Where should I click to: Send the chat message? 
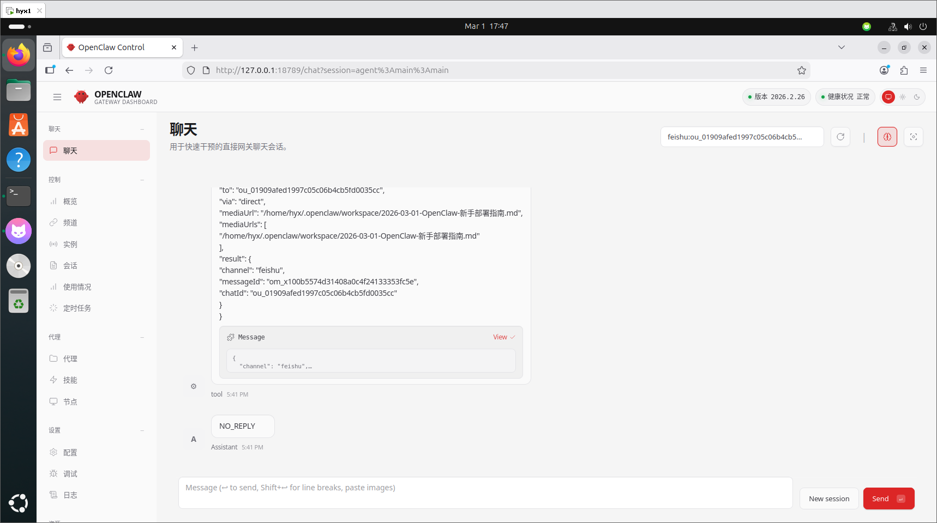coord(889,498)
